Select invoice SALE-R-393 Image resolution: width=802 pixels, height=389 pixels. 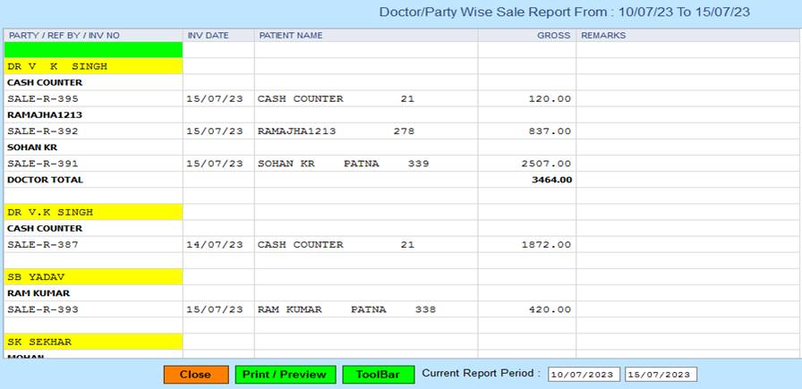43,309
